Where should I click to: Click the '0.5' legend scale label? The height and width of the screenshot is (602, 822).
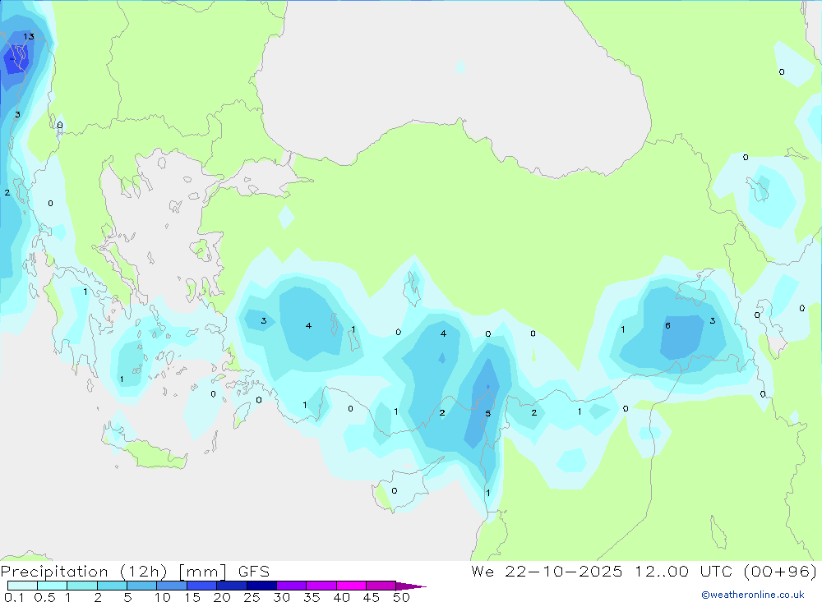pyautogui.click(x=44, y=597)
